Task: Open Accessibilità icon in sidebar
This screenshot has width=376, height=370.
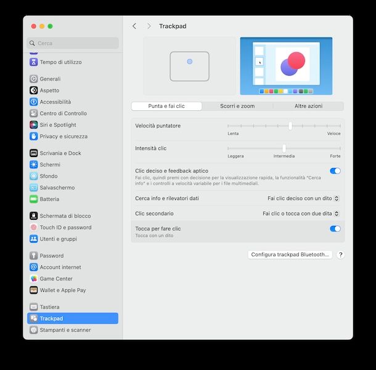Action: coord(33,102)
